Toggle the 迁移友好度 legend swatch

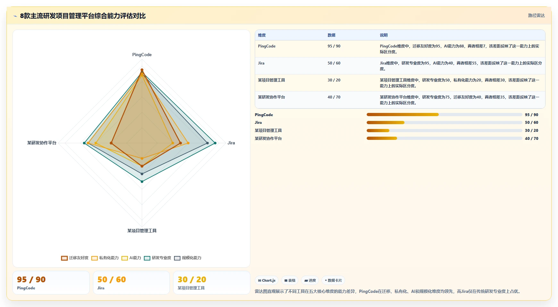(64, 258)
